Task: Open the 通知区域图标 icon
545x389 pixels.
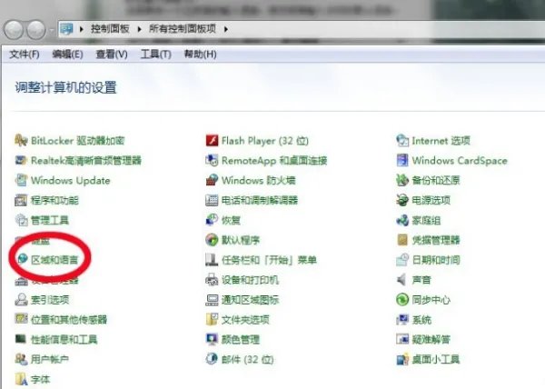Action: coord(212,299)
